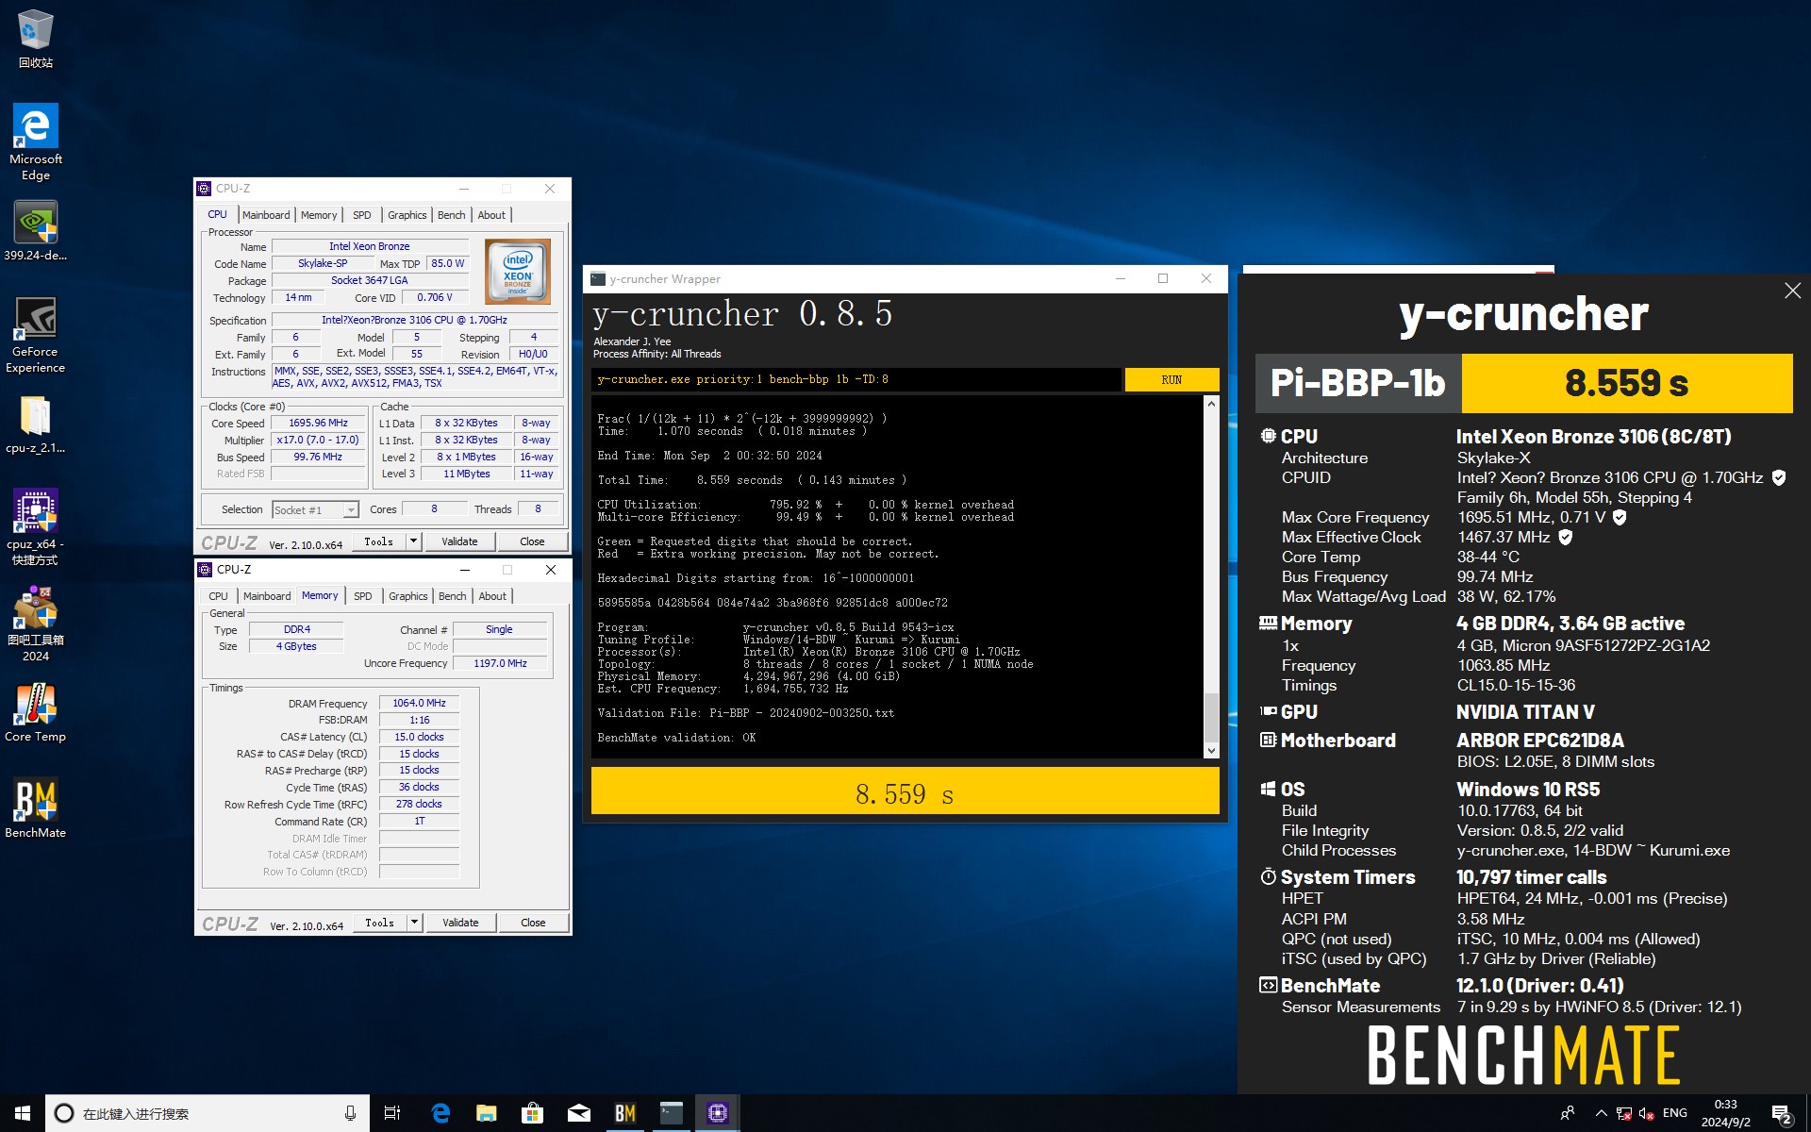The width and height of the screenshot is (1811, 1132).
Task: Click the NVIDIA TITAN V GPU entry
Action: [x=1524, y=712]
